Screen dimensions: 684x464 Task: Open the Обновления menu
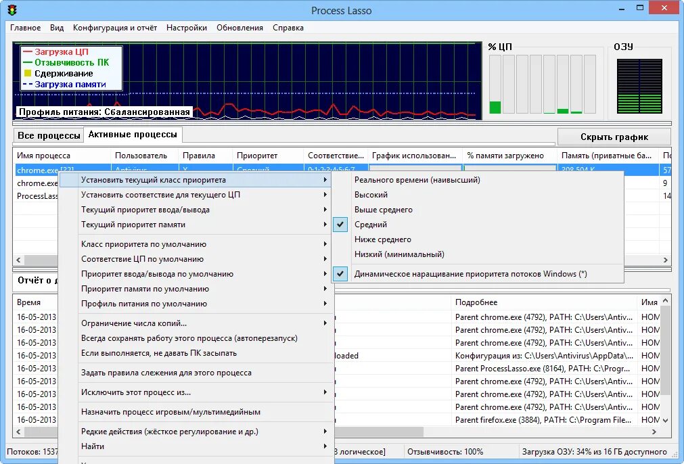pos(236,28)
